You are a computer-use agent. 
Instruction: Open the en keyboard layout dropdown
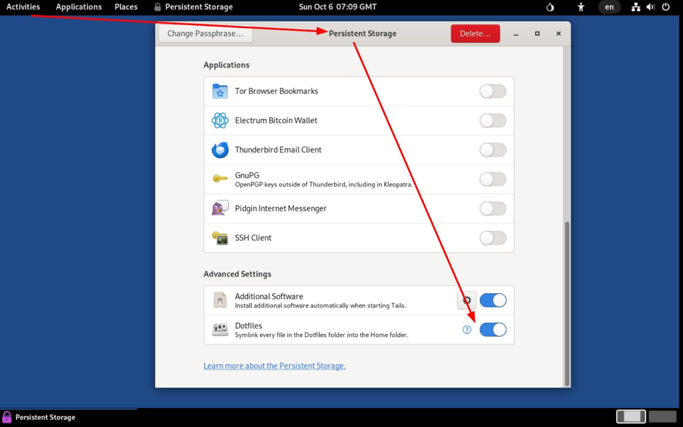(x=609, y=7)
